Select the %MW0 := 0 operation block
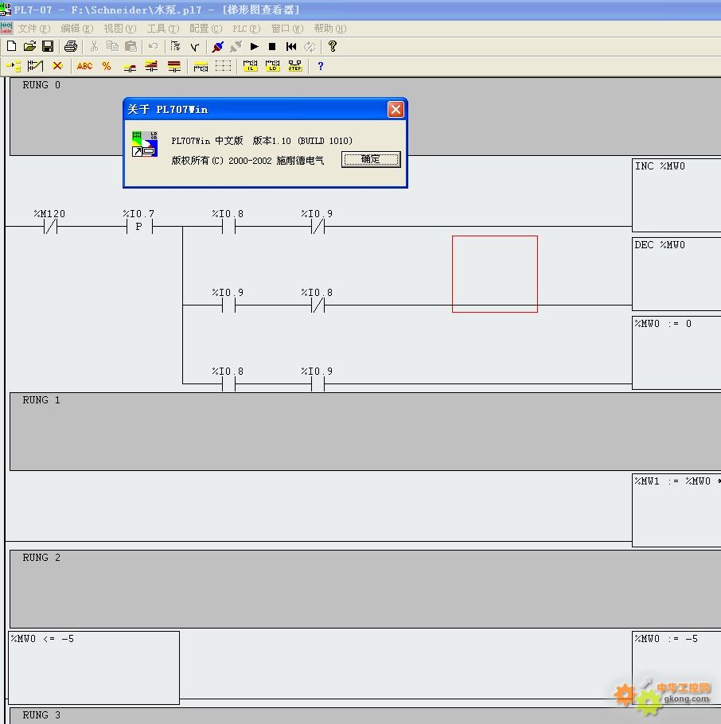The height and width of the screenshot is (724, 721). pos(676,352)
